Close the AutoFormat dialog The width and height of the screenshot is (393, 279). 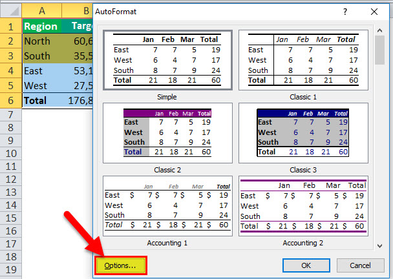[x=374, y=12]
